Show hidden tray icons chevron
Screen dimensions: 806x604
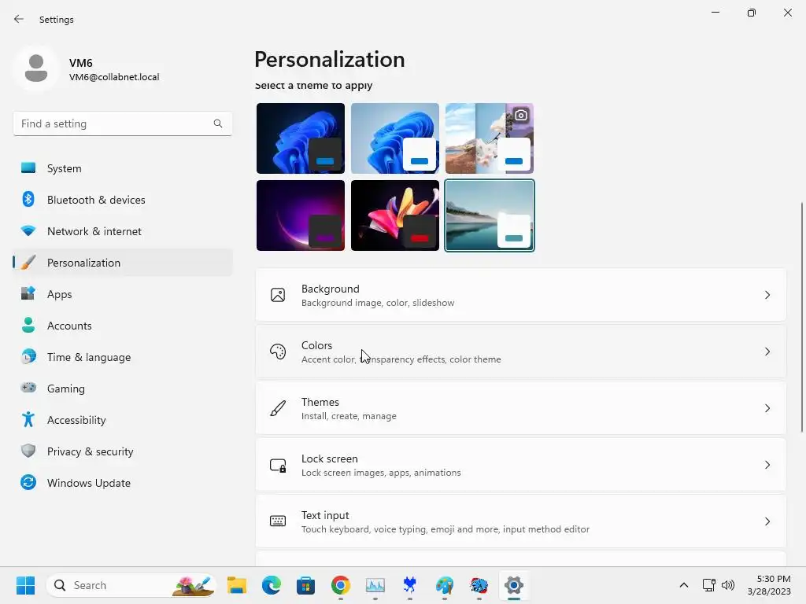(x=684, y=585)
